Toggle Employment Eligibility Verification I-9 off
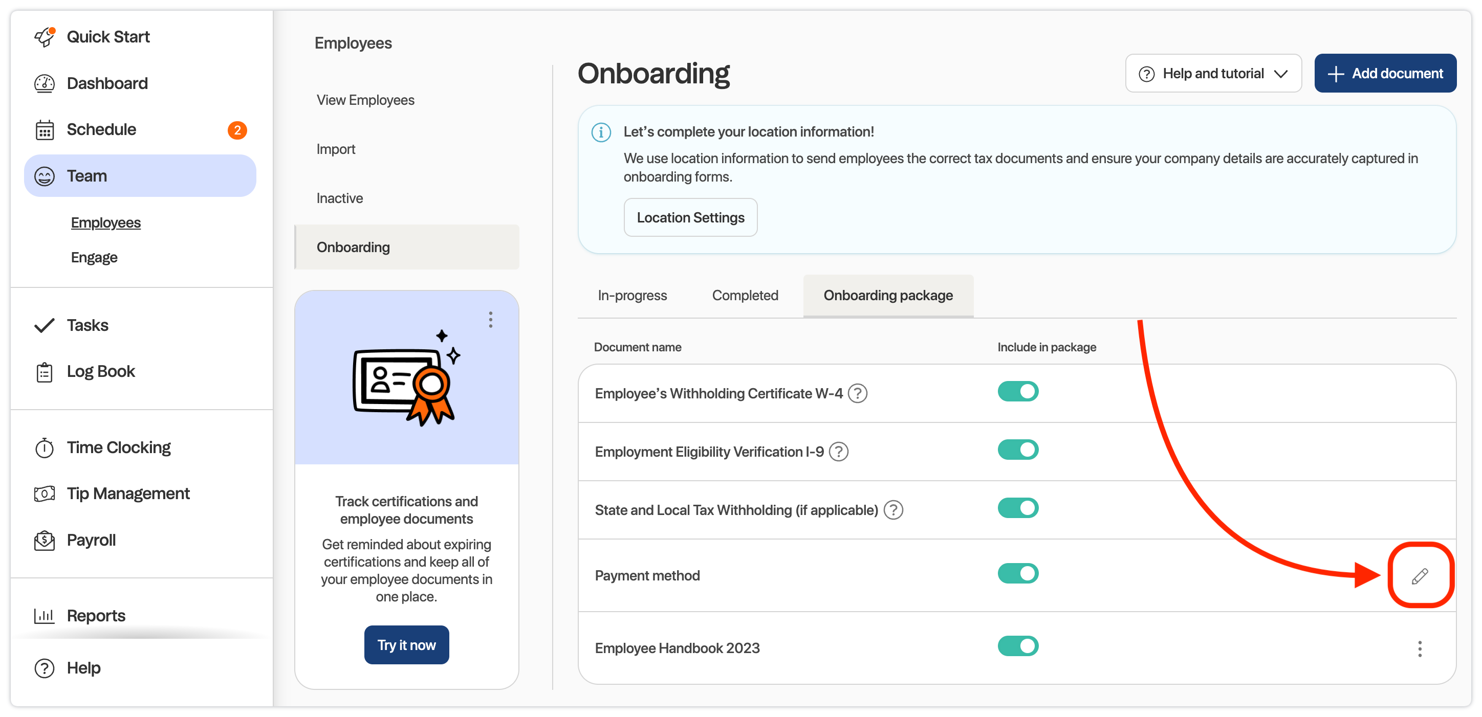The width and height of the screenshot is (1482, 717). 1018,450
